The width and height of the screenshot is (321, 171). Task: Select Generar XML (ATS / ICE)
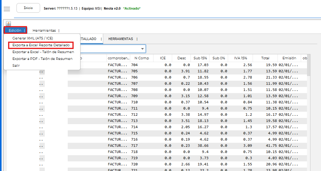(x=33, y=38)
